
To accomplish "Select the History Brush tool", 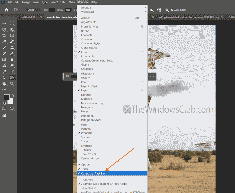I will click(x=4, y=54).
